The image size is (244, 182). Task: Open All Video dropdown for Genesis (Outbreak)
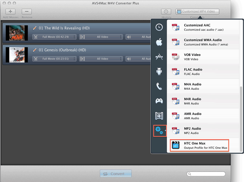[x=101, y=59]
